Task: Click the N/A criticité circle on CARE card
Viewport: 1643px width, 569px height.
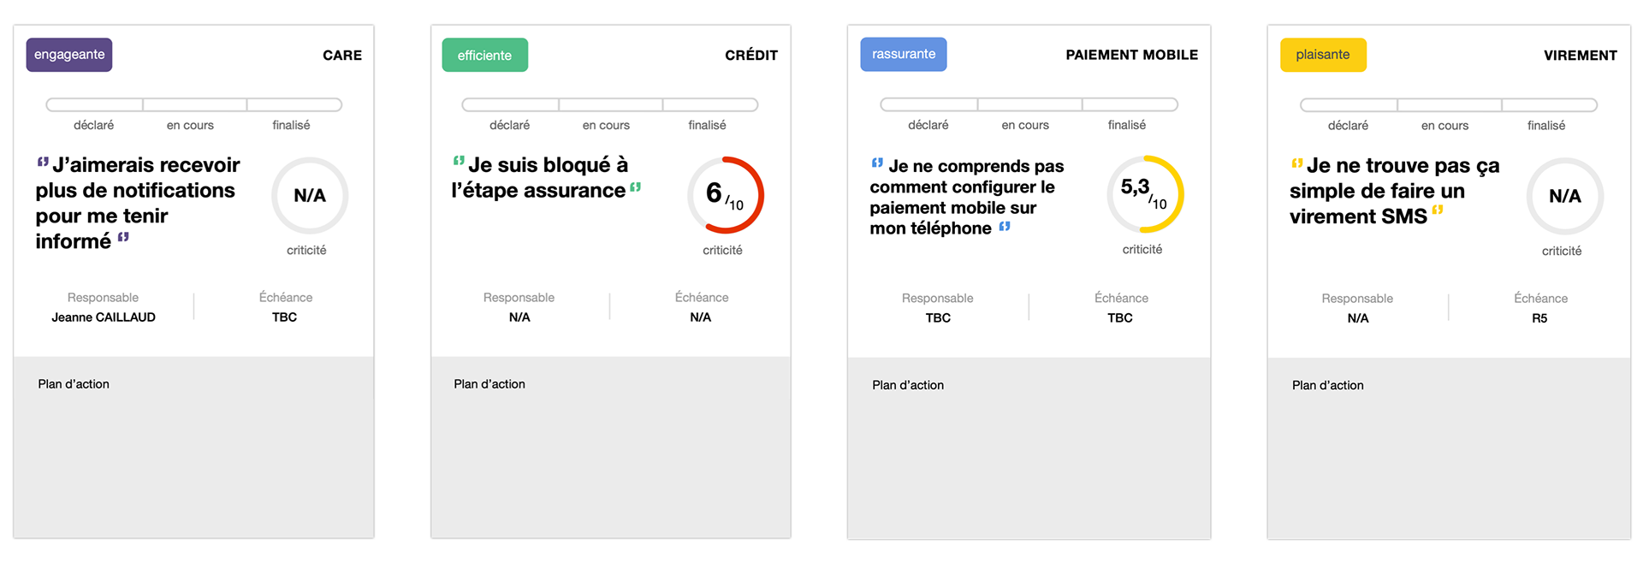Action: (x=310, y=195)
